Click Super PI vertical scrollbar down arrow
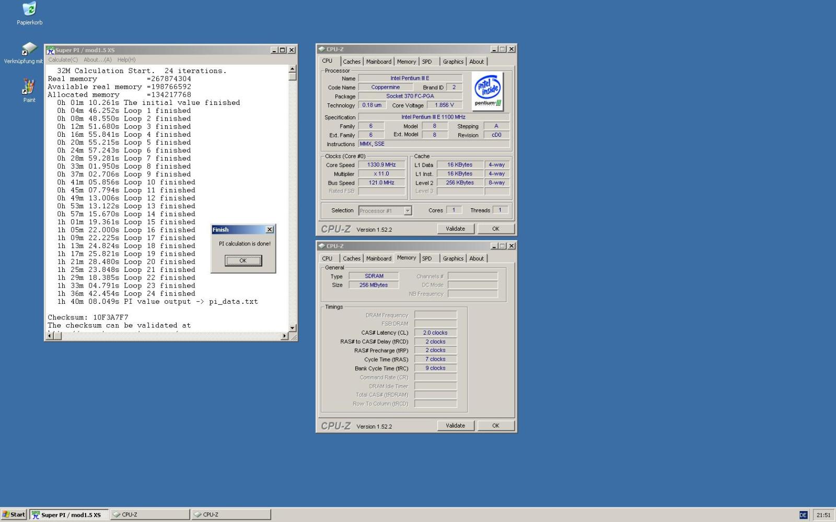This screenshot has height=522, width=836. [292, 328]
